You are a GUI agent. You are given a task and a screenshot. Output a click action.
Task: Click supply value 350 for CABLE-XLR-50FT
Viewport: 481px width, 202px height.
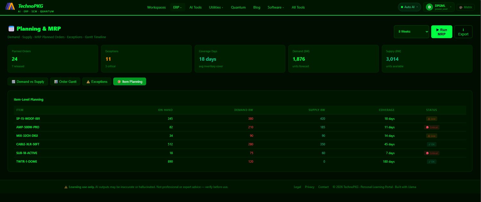tap(322, 144)
